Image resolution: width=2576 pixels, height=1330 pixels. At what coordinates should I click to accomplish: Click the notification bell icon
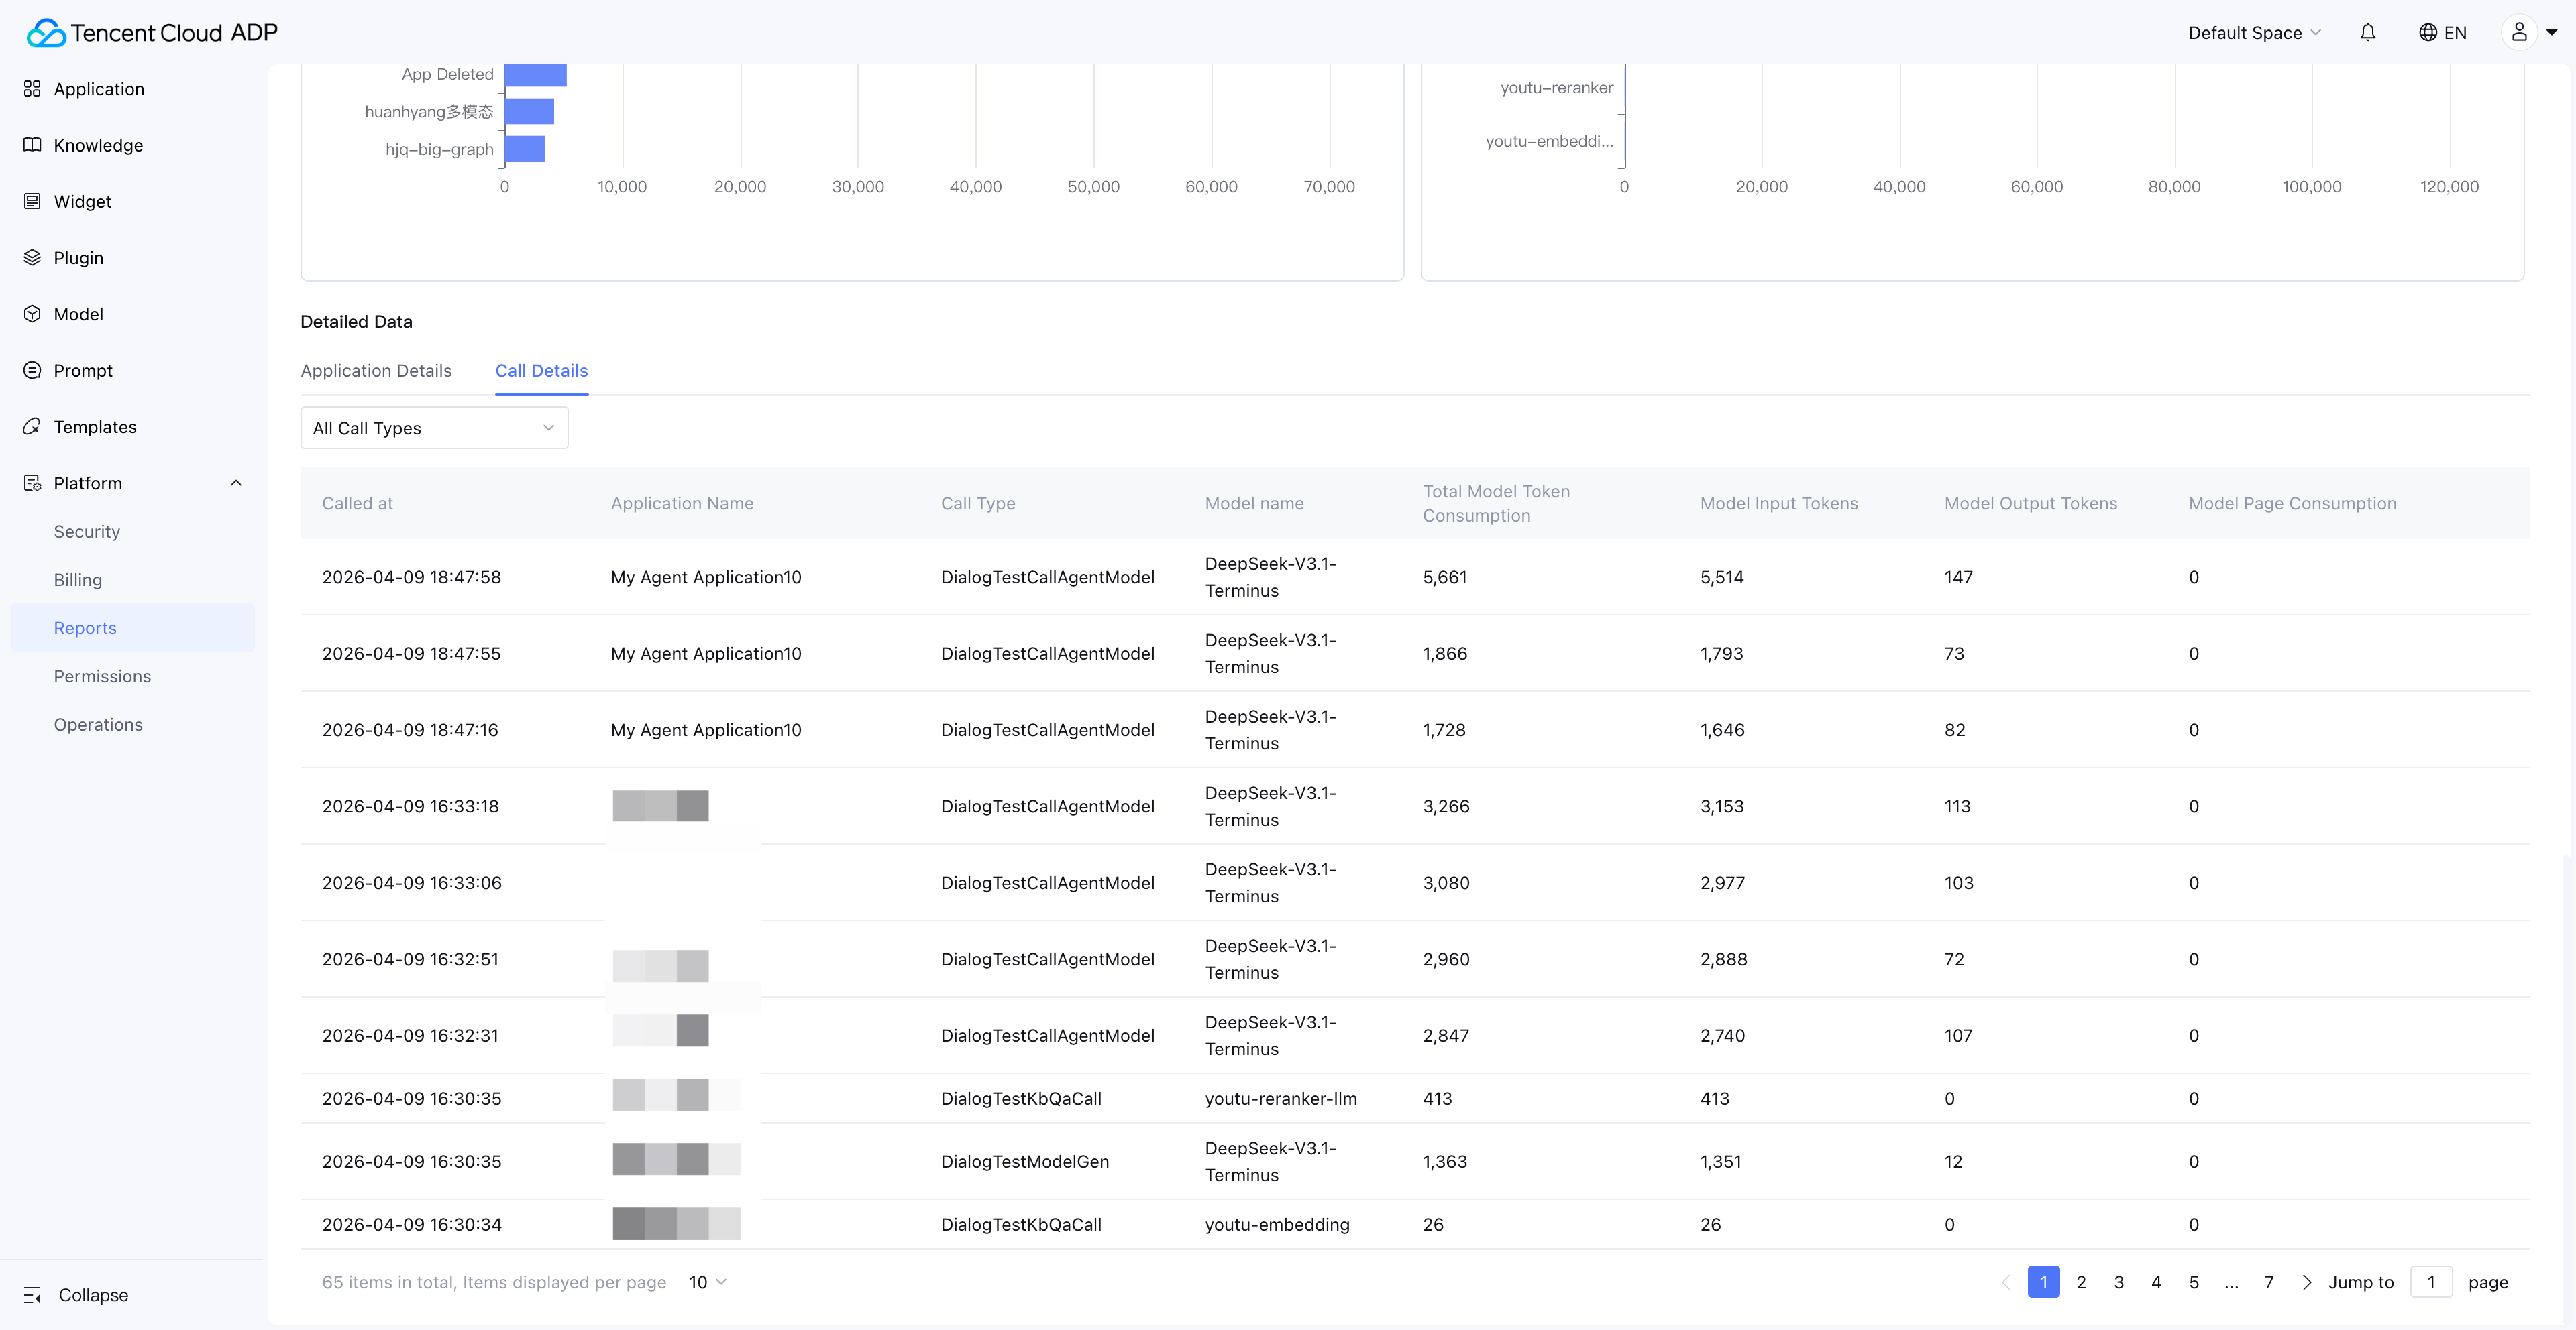(x=2367, y=33)
